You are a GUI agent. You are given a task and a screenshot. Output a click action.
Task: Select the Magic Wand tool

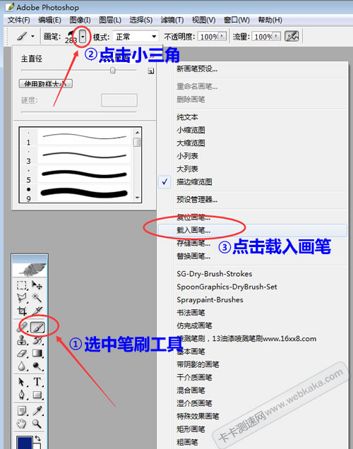(x=37, y=298)
